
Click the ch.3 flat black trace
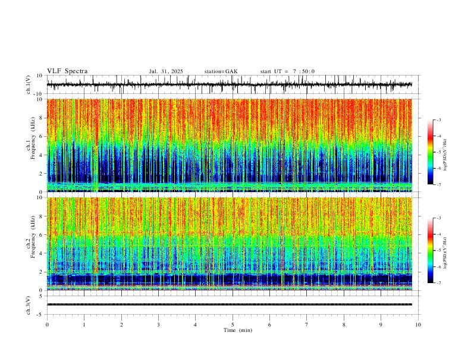point(229,305)
